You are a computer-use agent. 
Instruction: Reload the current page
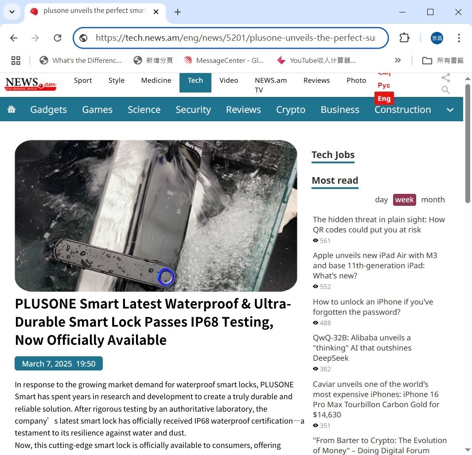coord(58,38)
